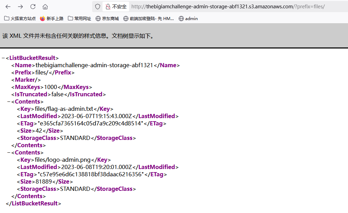Click the empty Marker tag
This screenshot has width=348, height=213.
[26, 80]
